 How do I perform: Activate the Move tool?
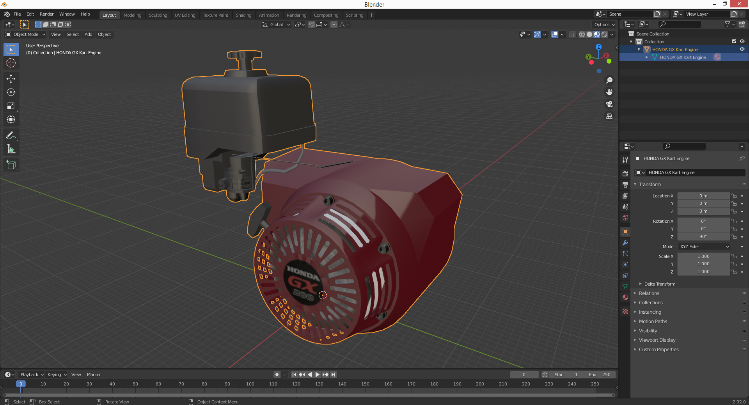point(11,79)
